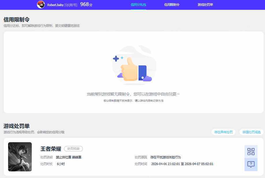265x178 pixels.
Task: Click the 处罚结束 status badge
Action: 73,149
